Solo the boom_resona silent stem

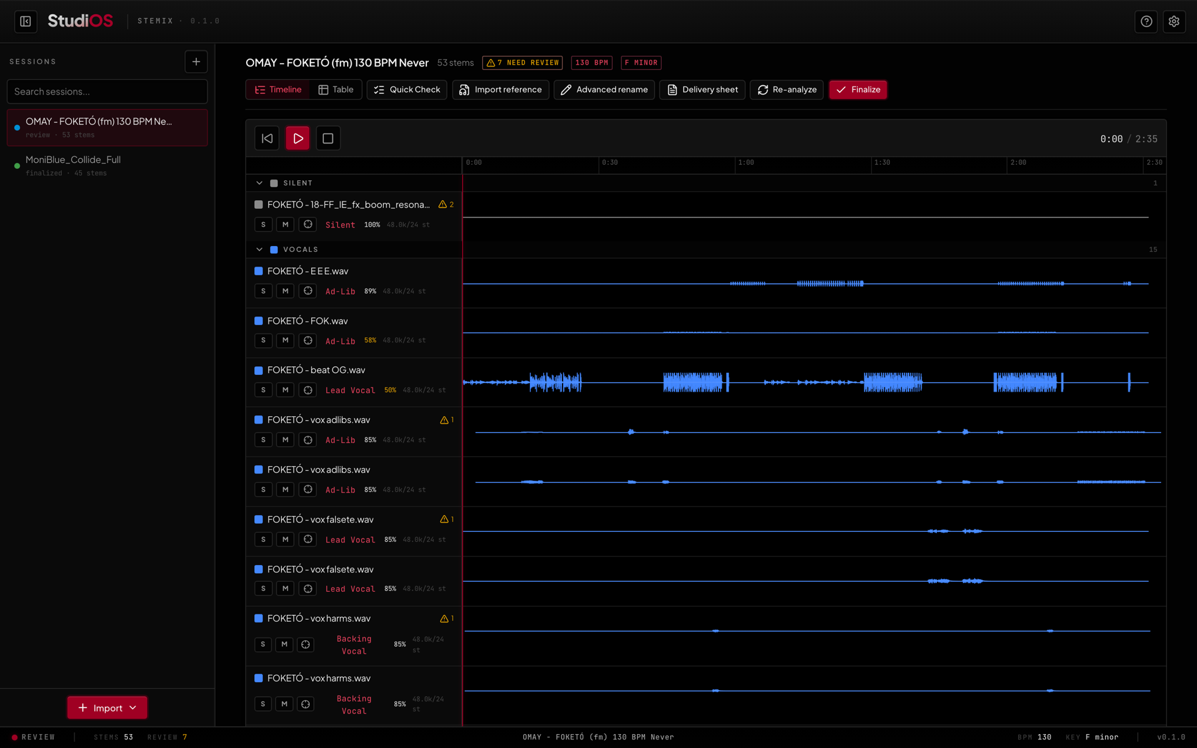pos(263,225)
